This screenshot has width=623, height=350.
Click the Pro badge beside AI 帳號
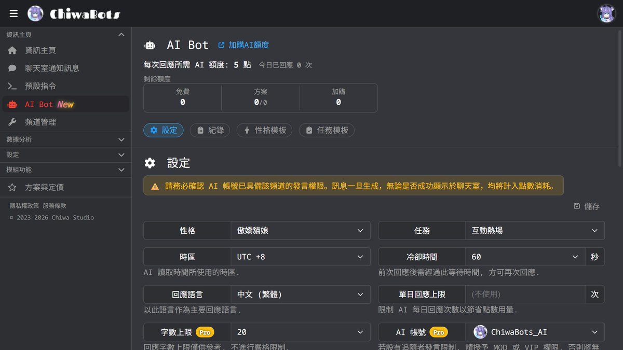pos(439,332)
